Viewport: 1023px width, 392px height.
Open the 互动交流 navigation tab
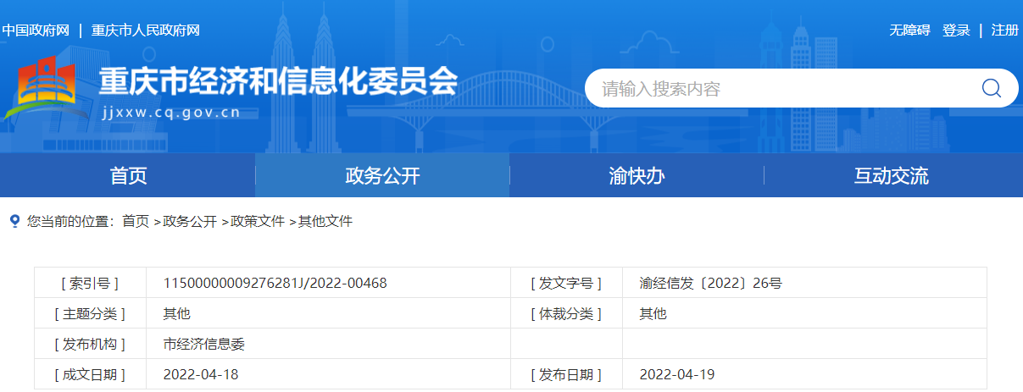[891, 176]
